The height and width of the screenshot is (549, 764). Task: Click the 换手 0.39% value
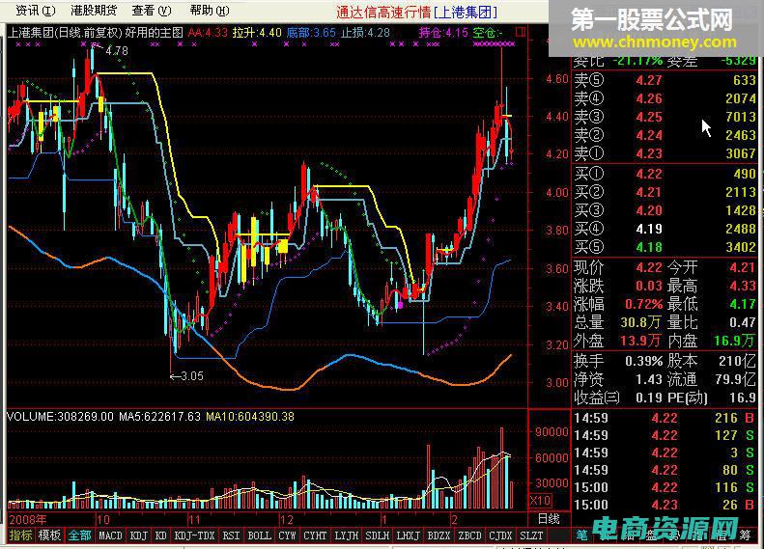[643, 361]
